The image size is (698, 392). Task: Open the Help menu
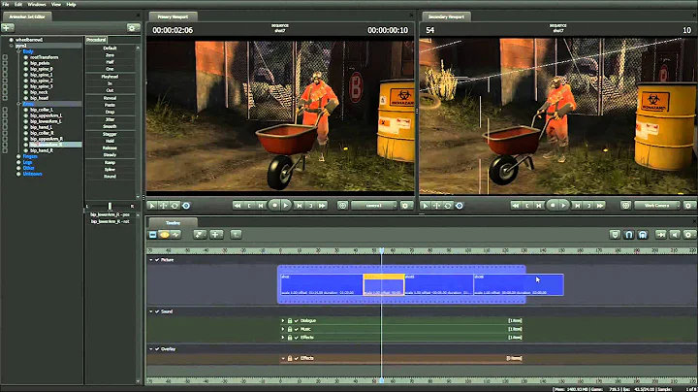point(71,5)
